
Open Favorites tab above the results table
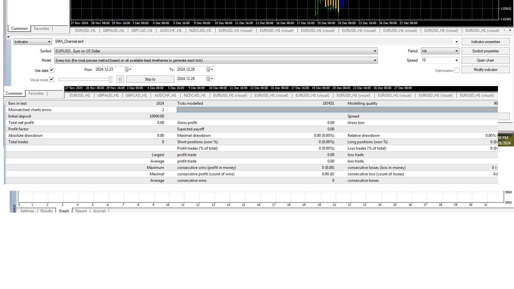36,93
